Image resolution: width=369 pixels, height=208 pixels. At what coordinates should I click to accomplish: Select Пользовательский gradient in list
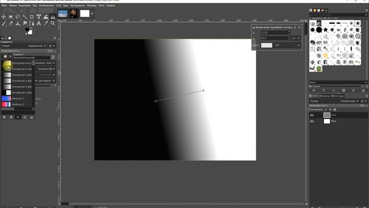17,63
